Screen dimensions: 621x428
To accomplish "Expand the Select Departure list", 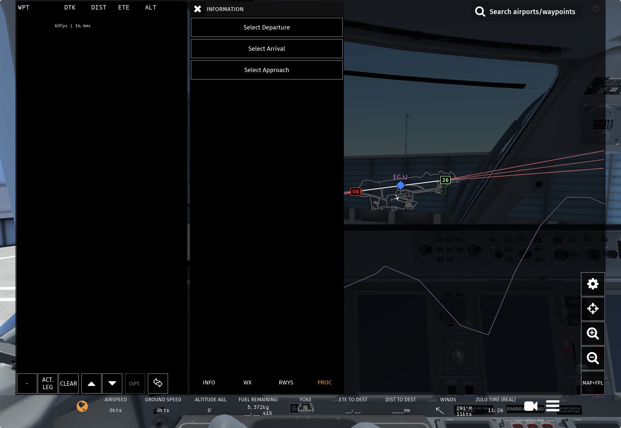I will [x=267, y=27].
